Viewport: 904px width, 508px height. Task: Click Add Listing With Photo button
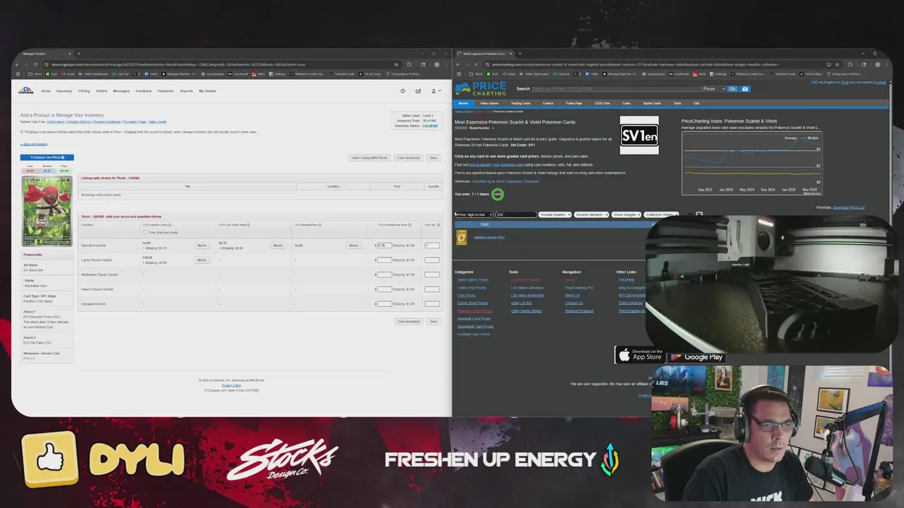click(369, 158)
